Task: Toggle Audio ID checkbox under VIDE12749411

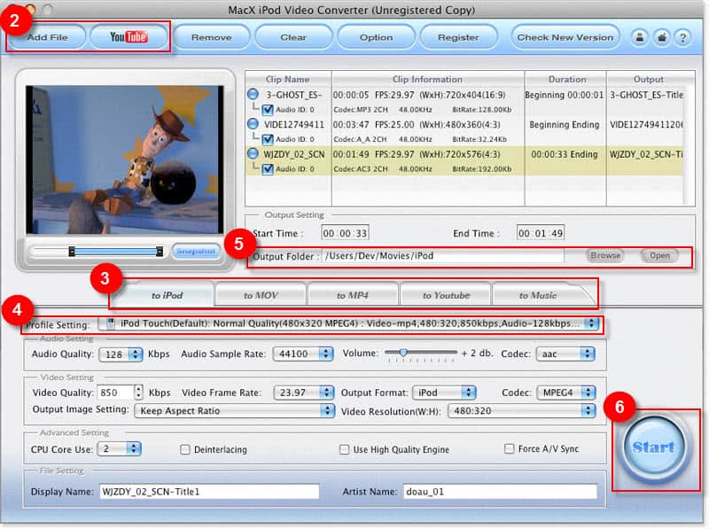Action: [x=268, y=139]
